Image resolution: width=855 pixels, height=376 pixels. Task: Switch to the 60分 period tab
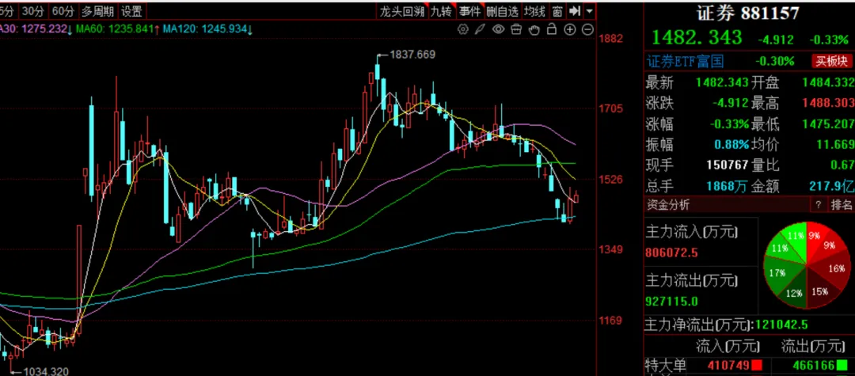coord(63,11)
